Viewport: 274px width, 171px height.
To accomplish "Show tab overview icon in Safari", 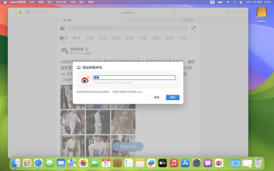I will coord(243,12).
